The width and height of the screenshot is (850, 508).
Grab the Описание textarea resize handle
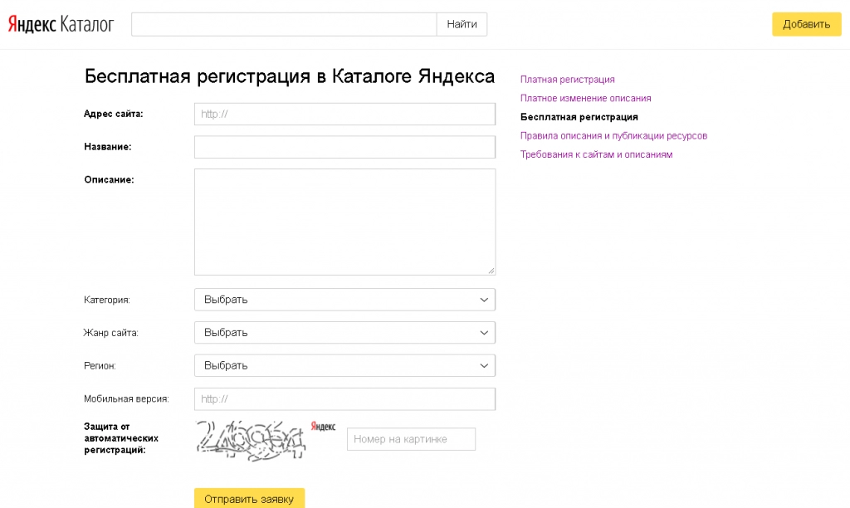pos(491,271)
